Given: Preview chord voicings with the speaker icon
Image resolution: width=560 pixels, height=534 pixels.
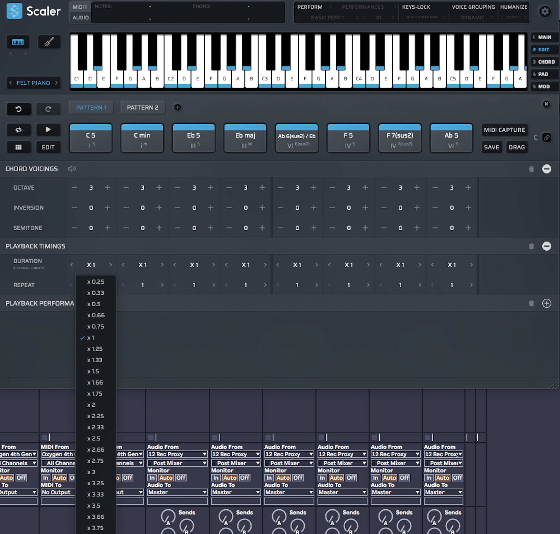Looking at the screenshot, I should tap(72, 169).
